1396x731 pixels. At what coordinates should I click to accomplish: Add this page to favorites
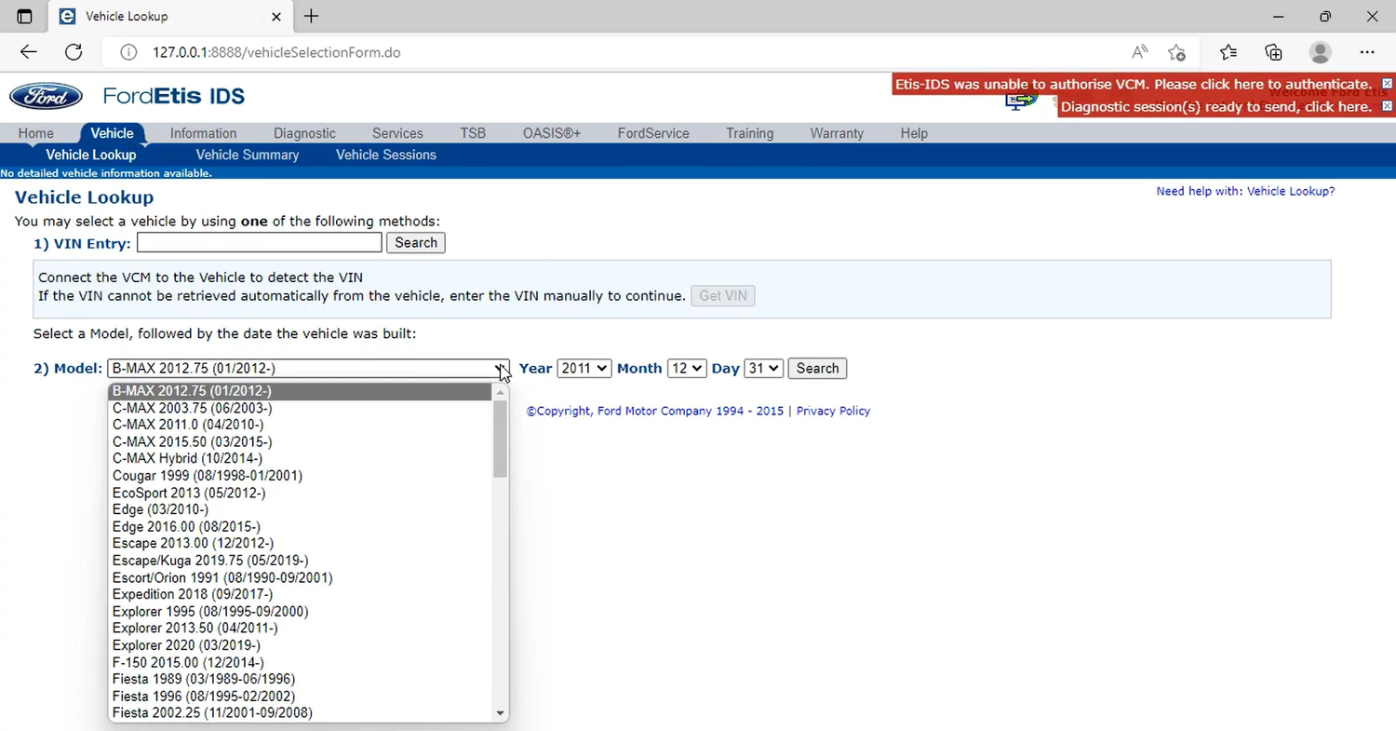point(1177,52)
